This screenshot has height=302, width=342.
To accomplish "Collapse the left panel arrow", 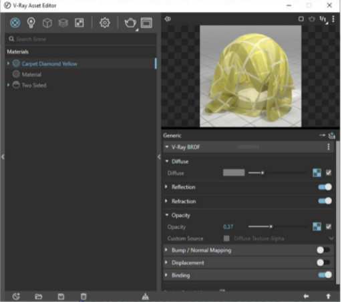I will (3, 157).
